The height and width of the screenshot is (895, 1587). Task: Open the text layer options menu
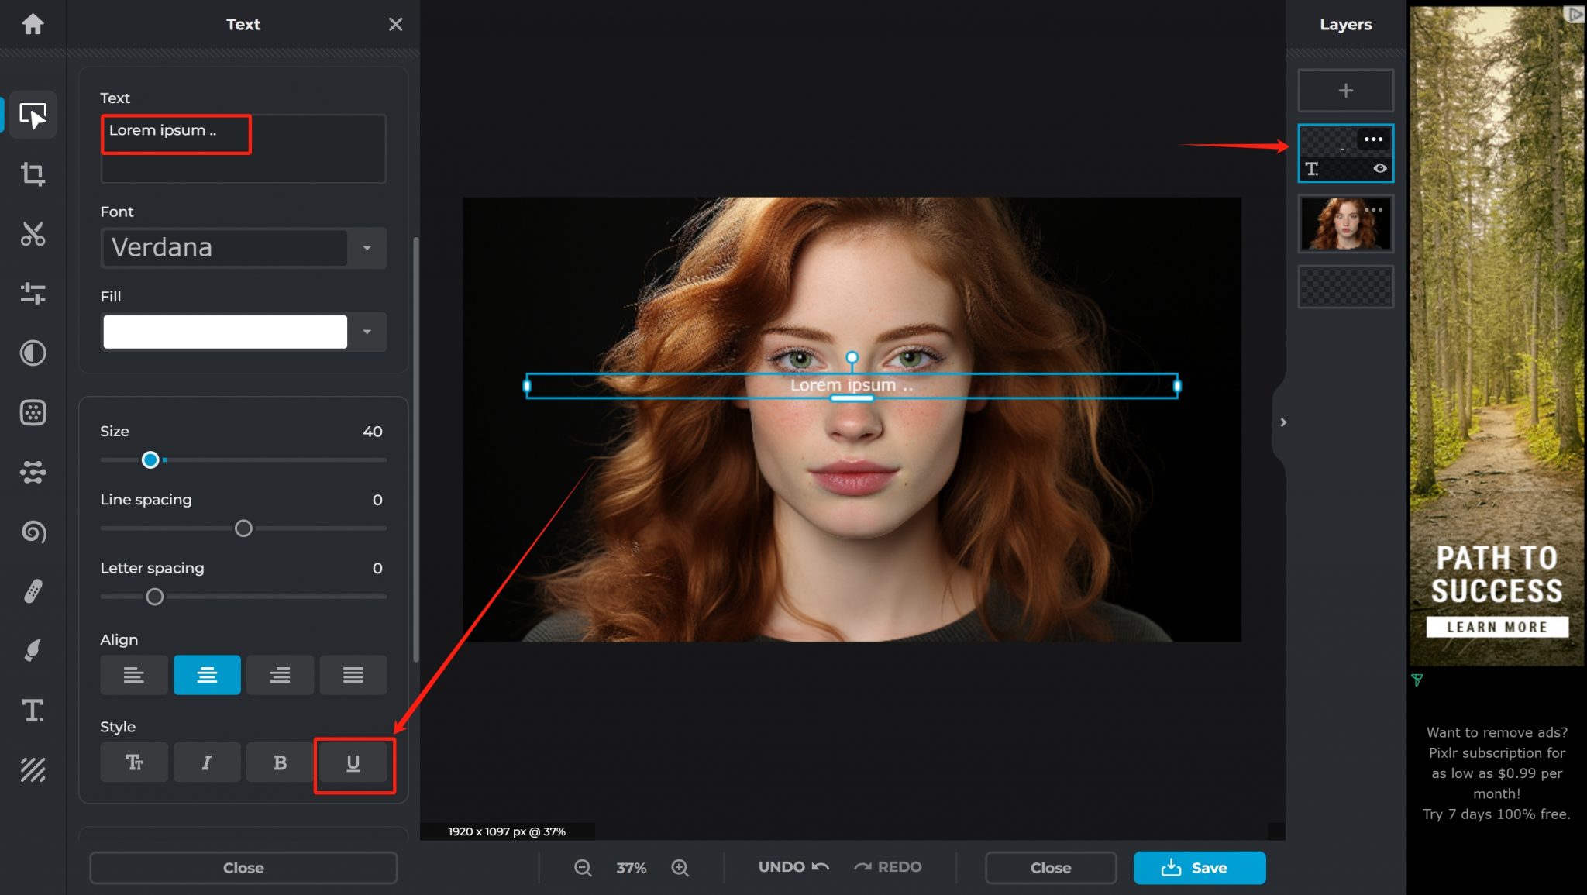(x=1372, y=139)
